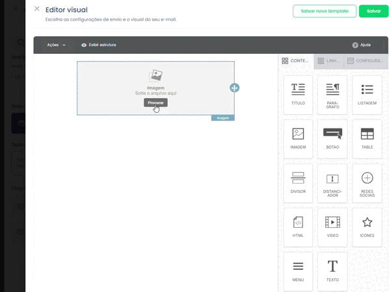This screenshot has width=389, height=292.
Task: Select the Distanciador content block
Action: 332,184
